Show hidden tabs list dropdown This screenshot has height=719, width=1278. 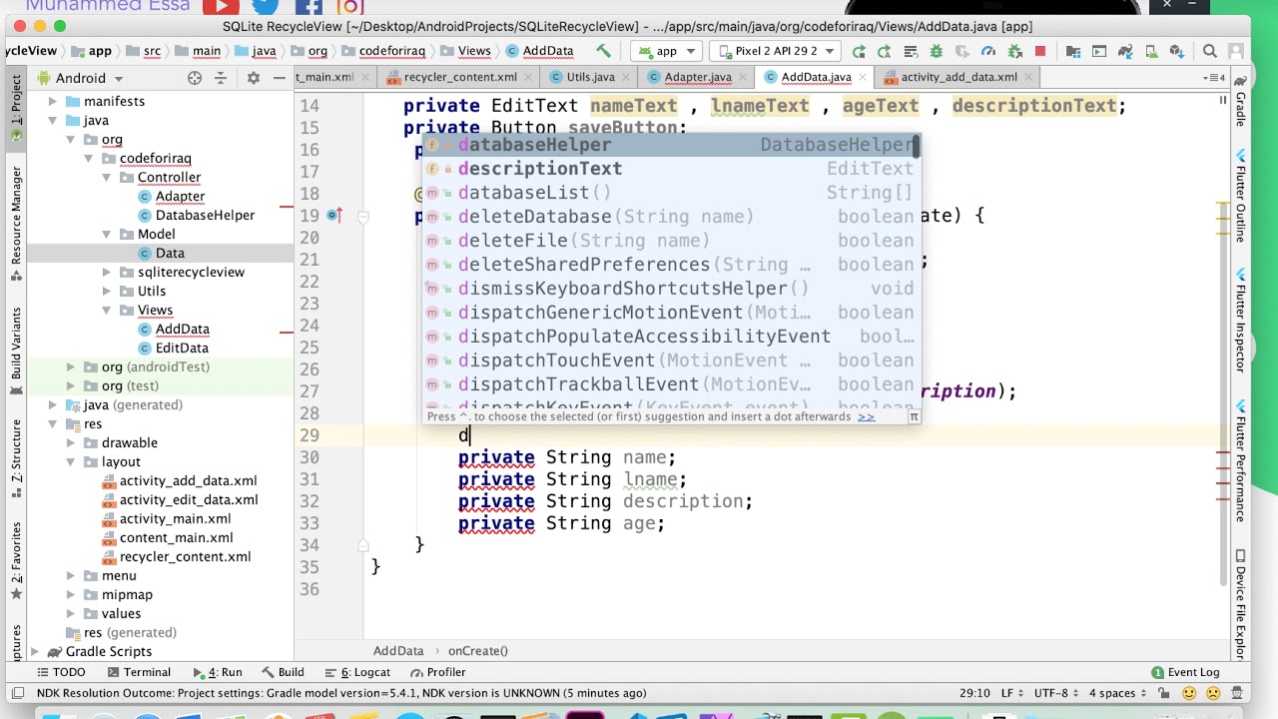tap(1214, 77)
